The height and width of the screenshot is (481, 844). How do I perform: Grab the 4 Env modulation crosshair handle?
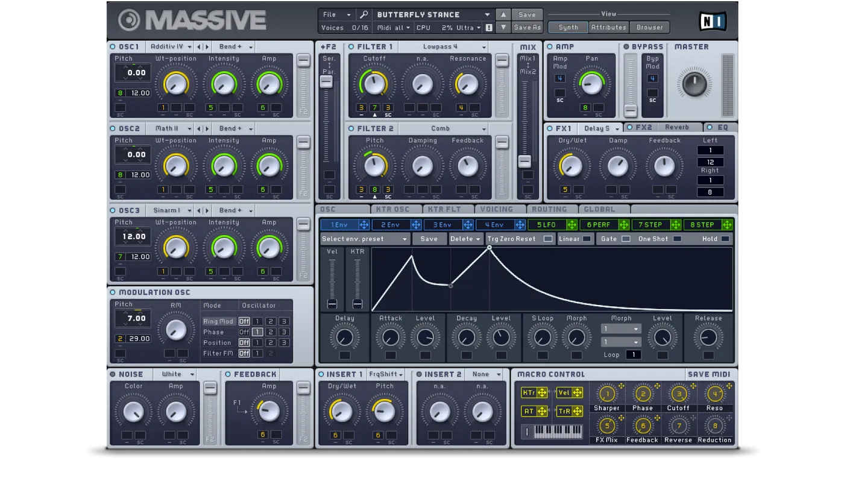click(x=520, y=225)
